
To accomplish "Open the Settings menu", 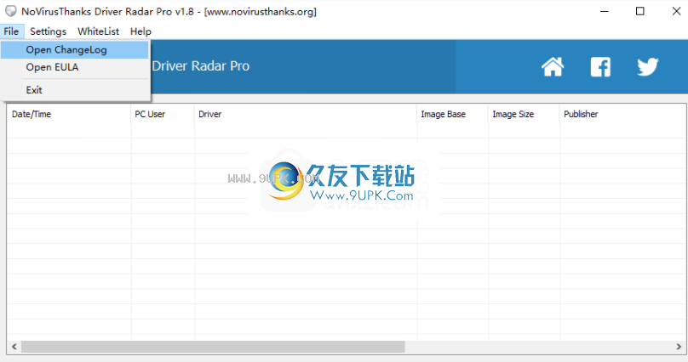I will 48,31.
